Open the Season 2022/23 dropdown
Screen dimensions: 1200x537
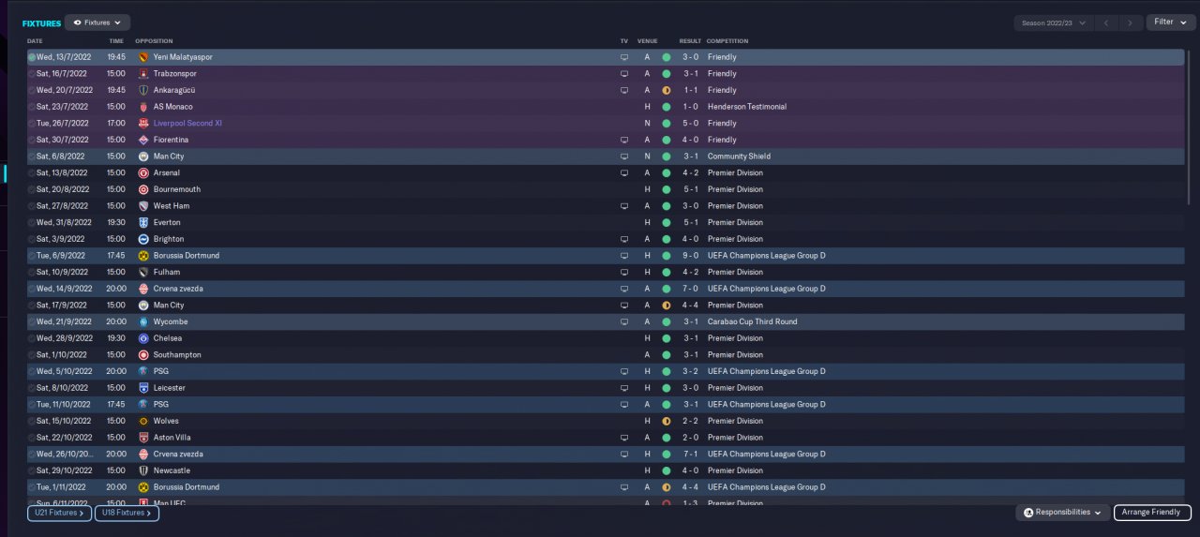[1055, 22]
